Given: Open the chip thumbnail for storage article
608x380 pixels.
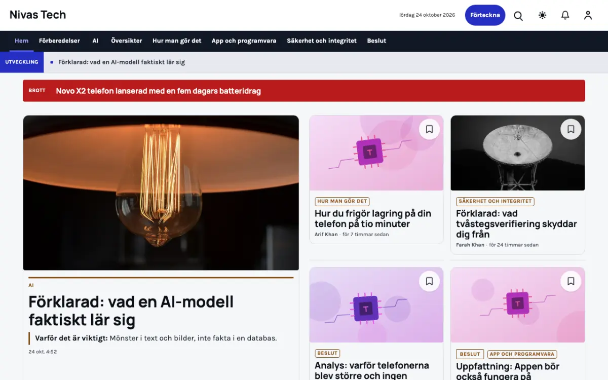Looking at the screenshot, I should [376, 153].
